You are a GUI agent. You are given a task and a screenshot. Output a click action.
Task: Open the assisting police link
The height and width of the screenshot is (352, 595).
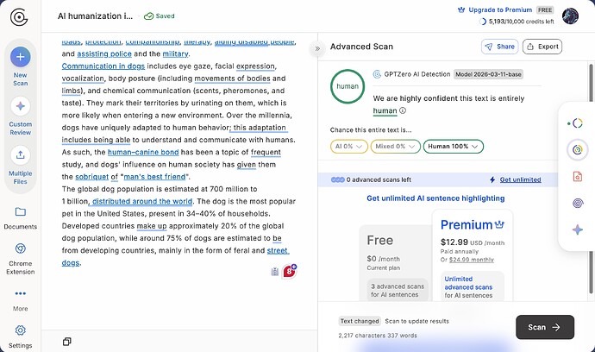[104, 53]
